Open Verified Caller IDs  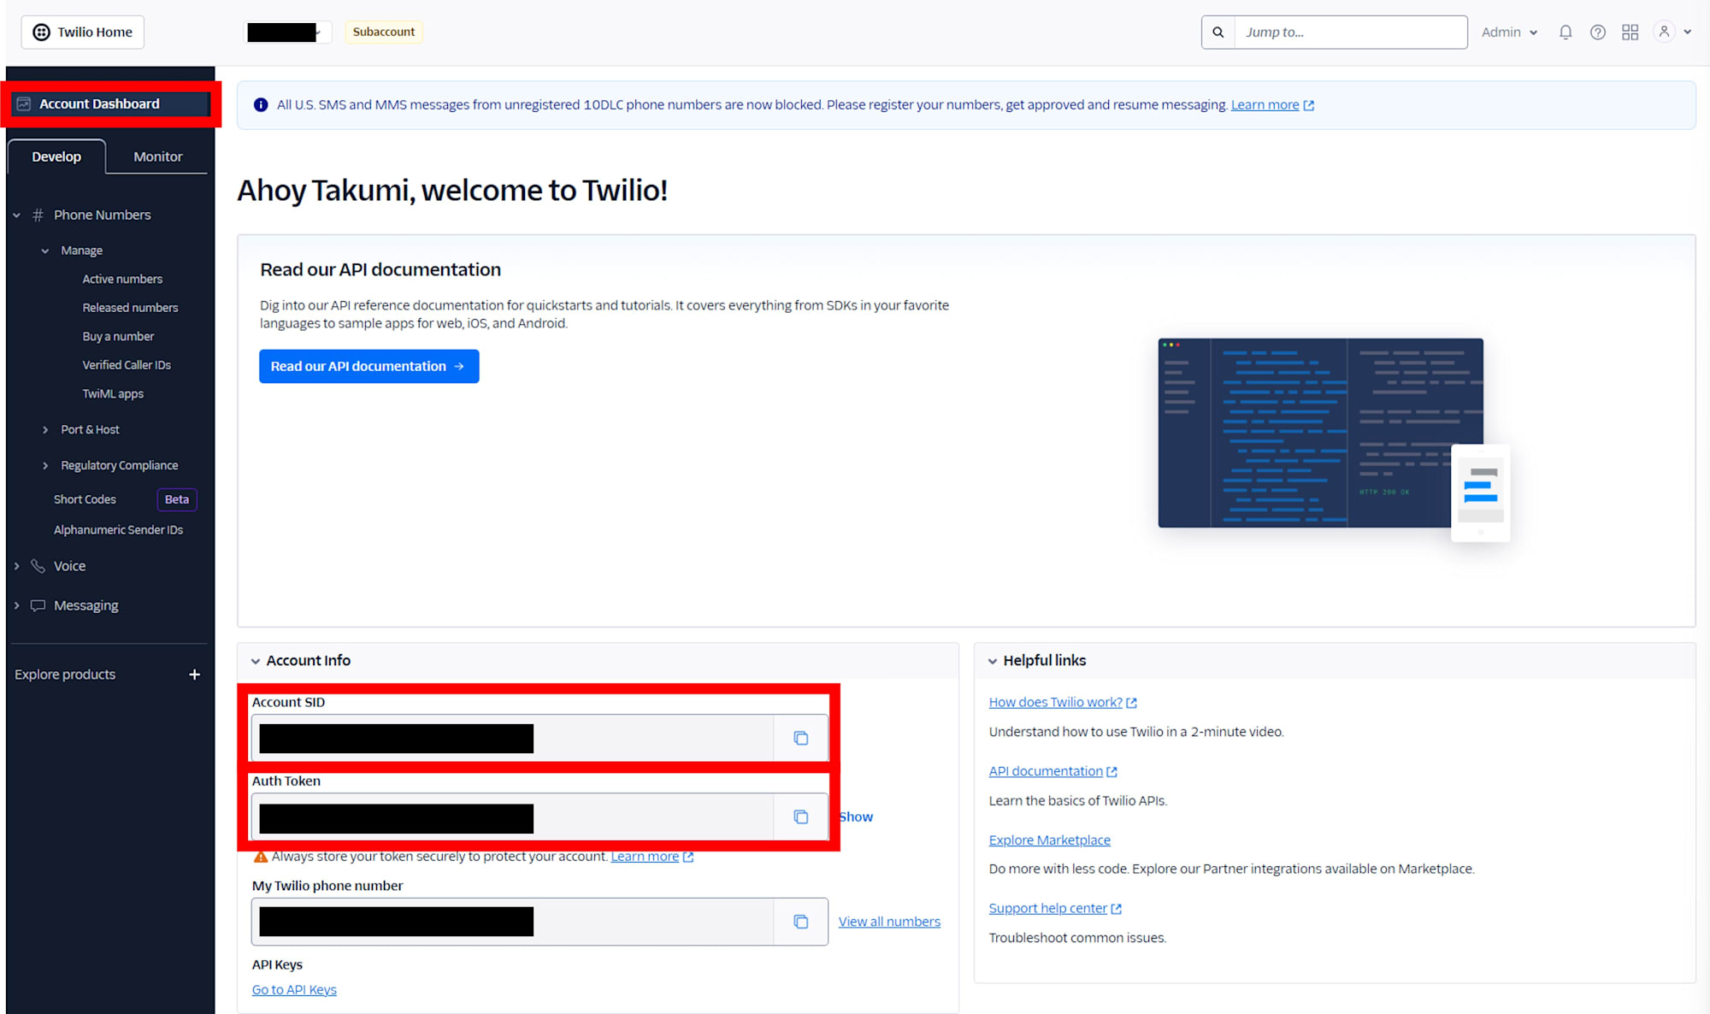(127, 365)
